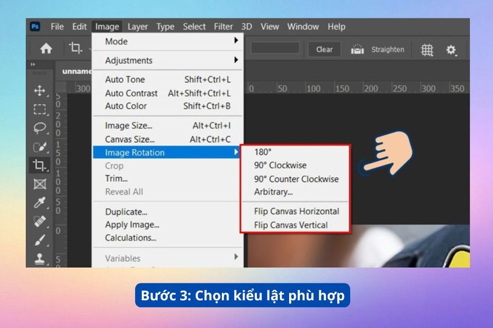Screen dimensions: 493x328
Task: Click the Straighten level icon
Action: pos(357,49)
